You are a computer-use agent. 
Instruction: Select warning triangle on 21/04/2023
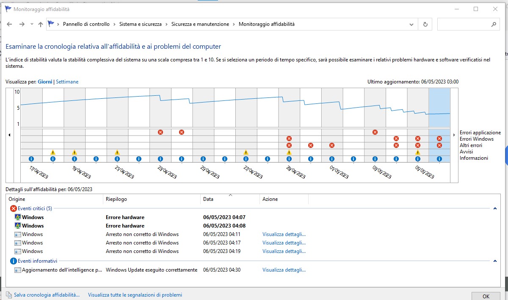117,152
